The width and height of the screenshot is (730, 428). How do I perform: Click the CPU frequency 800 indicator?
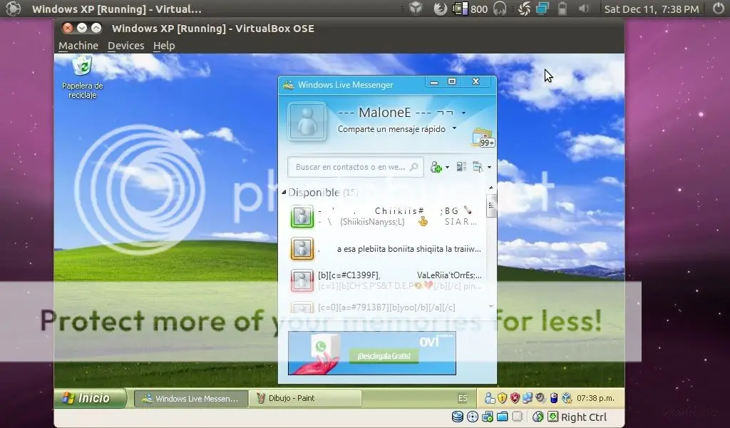coord(471,9)
